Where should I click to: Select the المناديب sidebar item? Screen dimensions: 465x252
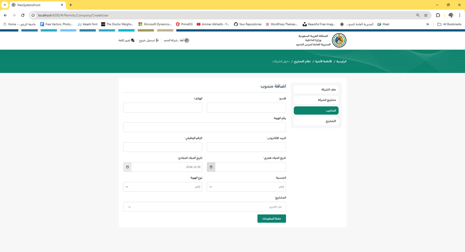tap(316, 110)
